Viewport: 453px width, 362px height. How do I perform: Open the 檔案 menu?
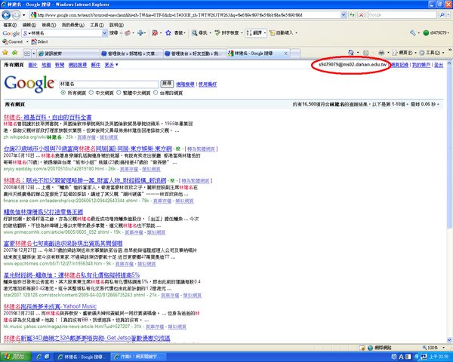click(x=10, y=25)
